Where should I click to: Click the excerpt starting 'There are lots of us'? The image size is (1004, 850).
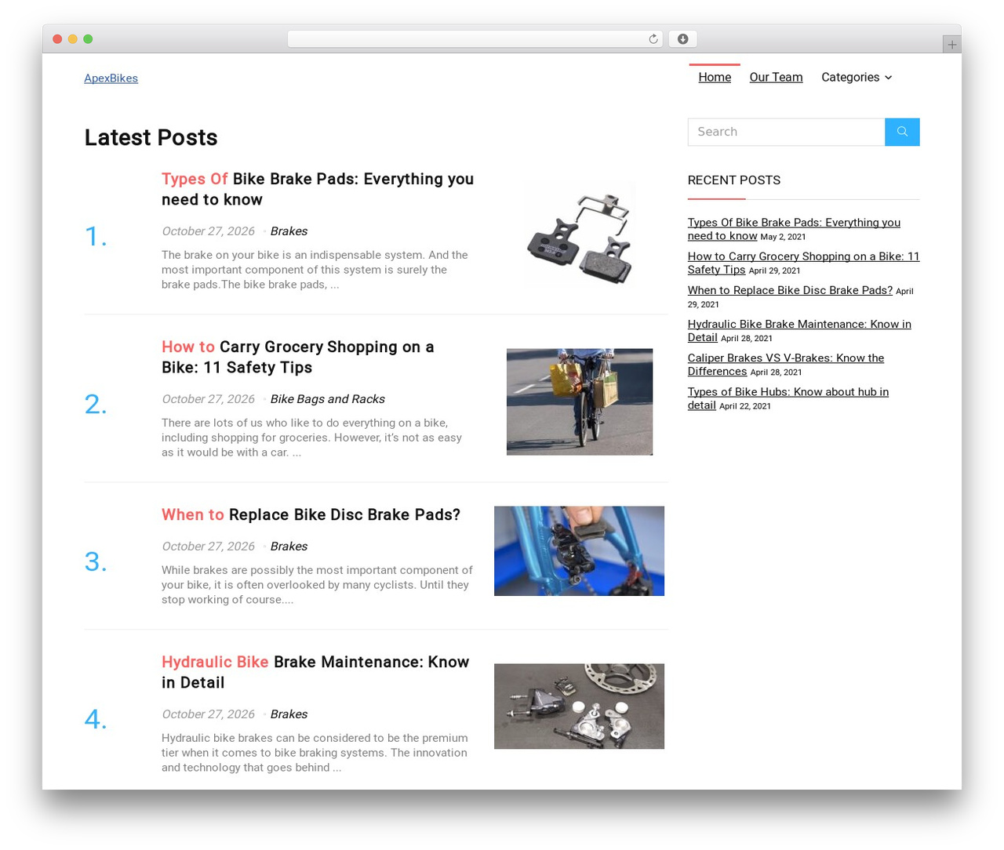click(x=312, y=438)
